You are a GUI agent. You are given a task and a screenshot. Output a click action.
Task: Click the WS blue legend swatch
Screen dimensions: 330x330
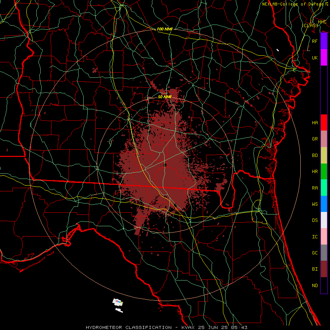click(x=324, y=204)
